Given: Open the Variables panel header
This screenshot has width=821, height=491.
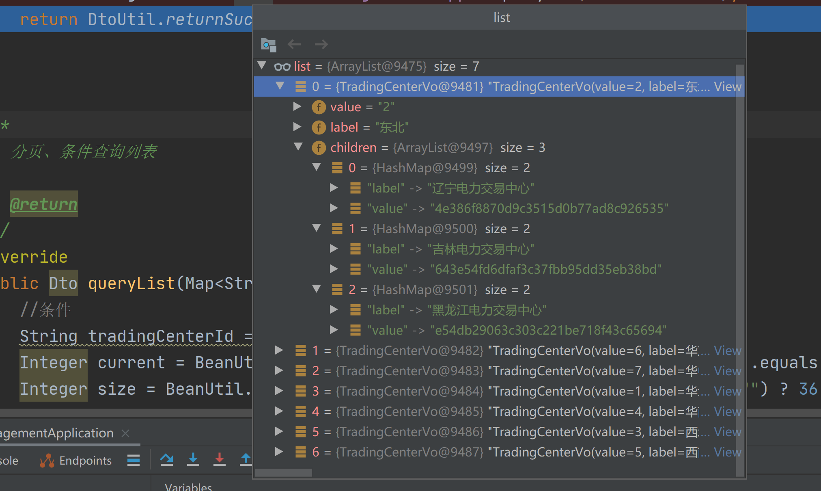Looking at the screenshot, I should 188,487.
